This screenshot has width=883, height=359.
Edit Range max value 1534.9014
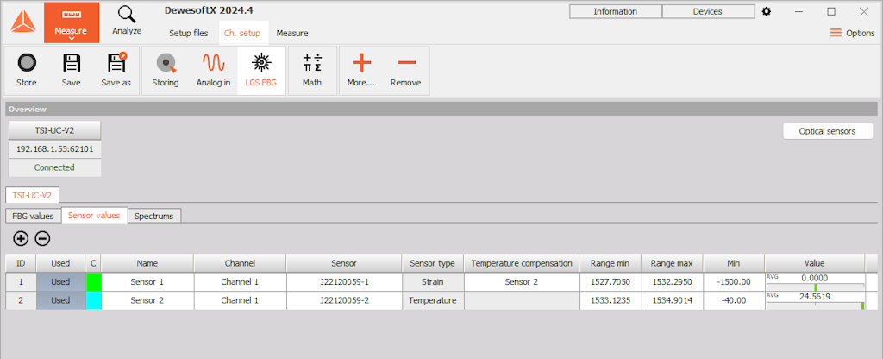click(x=672, y=300)
